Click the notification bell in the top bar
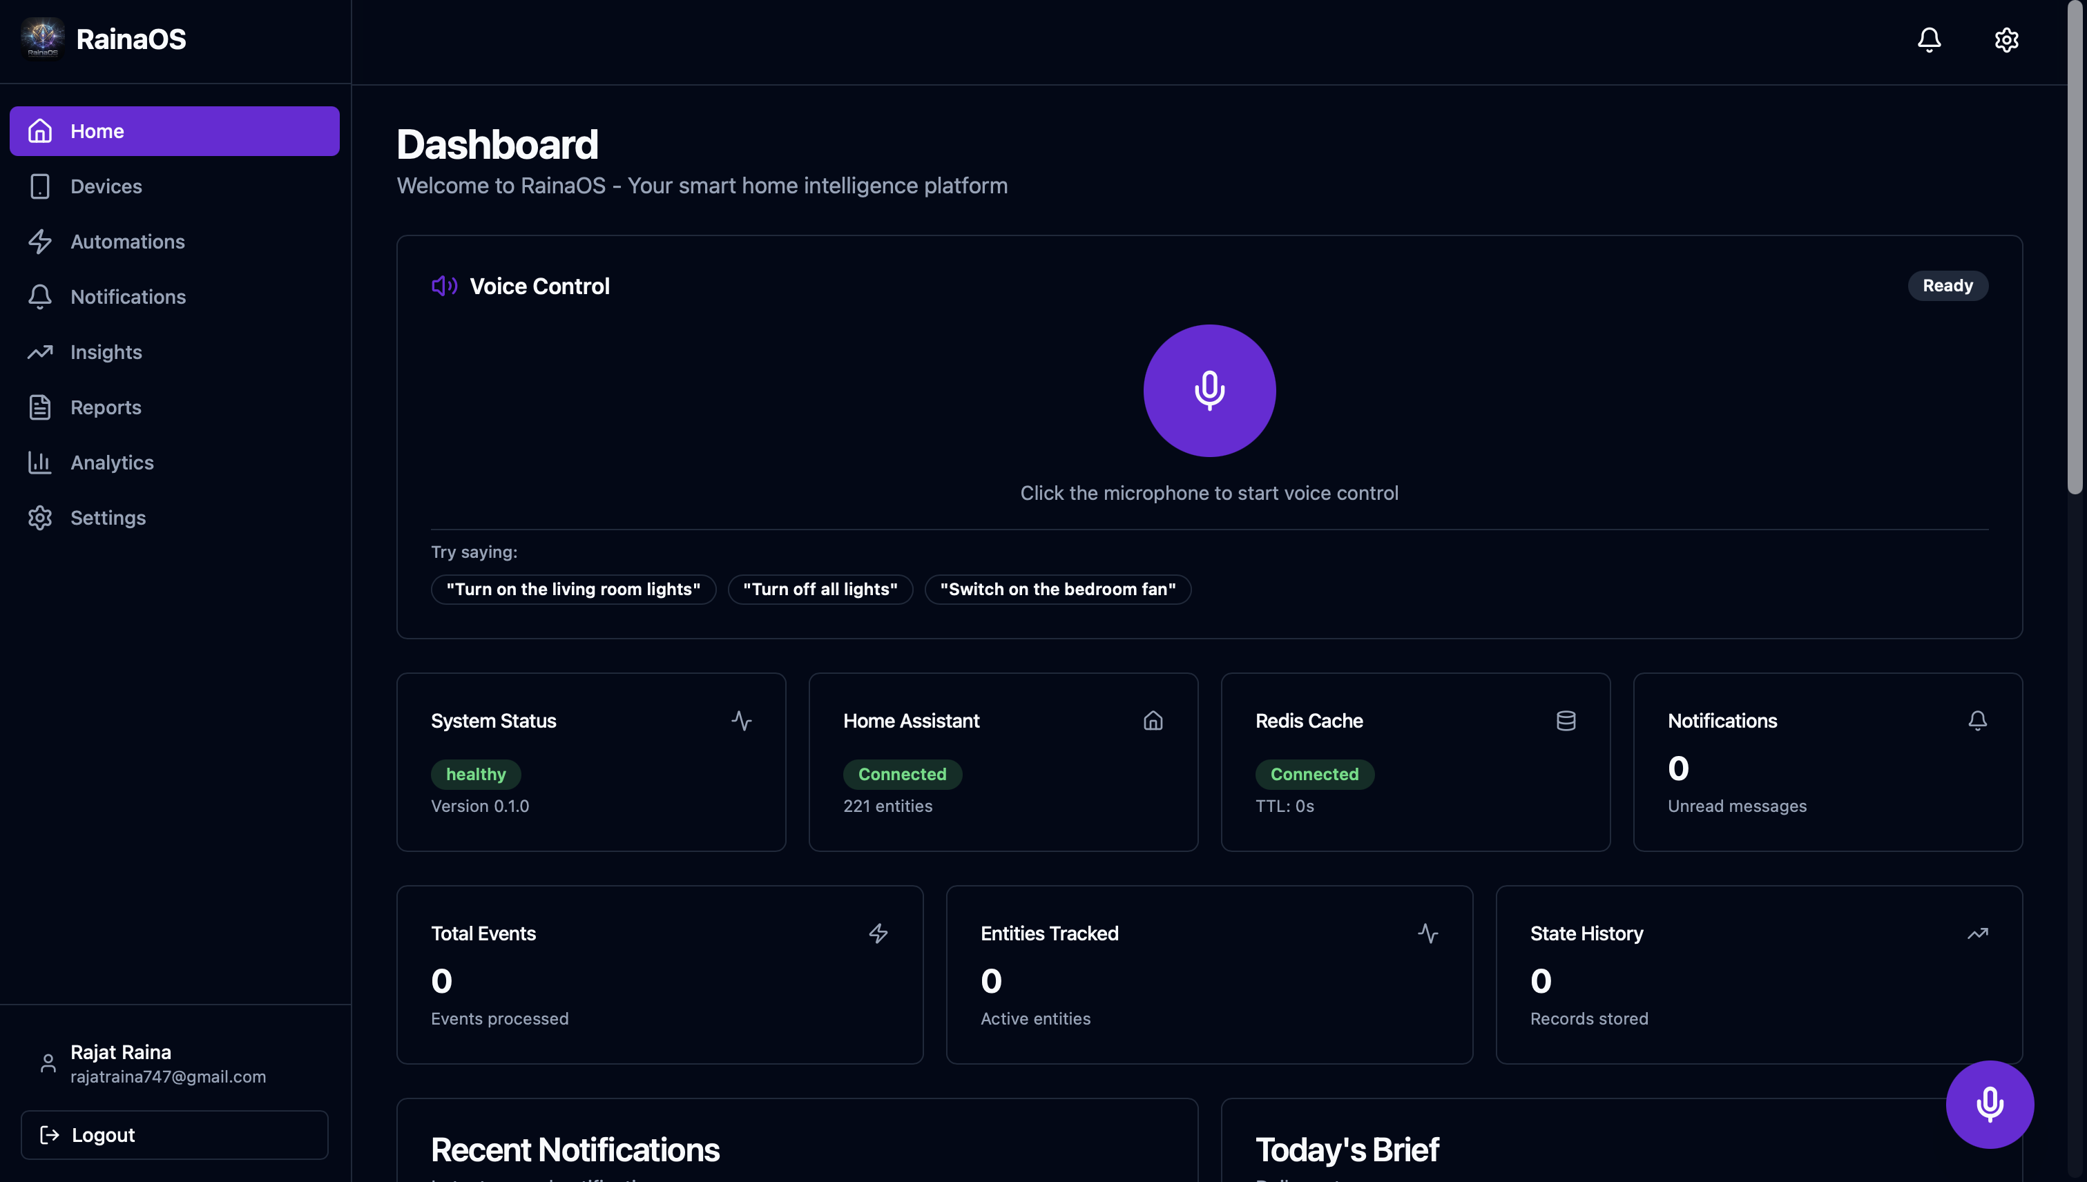This screenshot has width=2087, height=1182. (1929, 39)
